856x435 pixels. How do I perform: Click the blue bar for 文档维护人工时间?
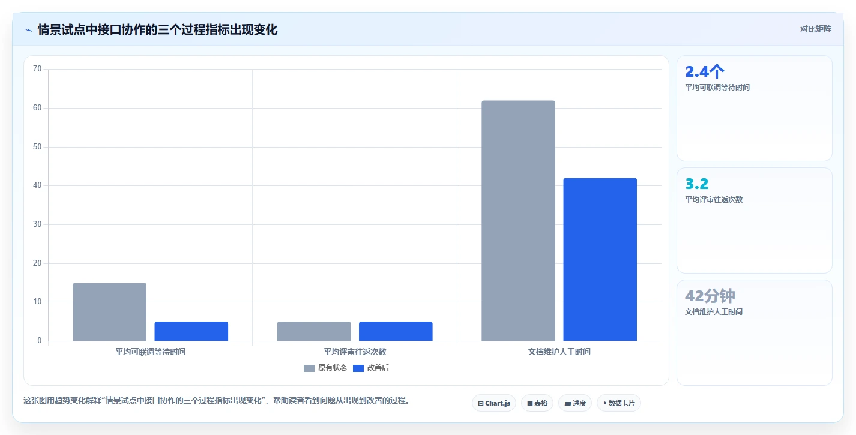[600, 259]
